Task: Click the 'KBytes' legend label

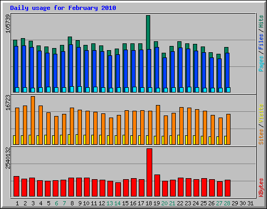Action: point(261,188)
